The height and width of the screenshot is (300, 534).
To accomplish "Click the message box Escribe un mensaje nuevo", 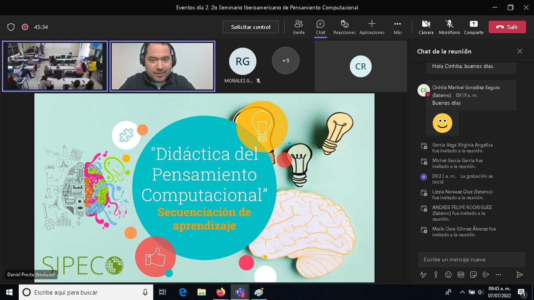I will pyautogui.click(x=471, y=259).
